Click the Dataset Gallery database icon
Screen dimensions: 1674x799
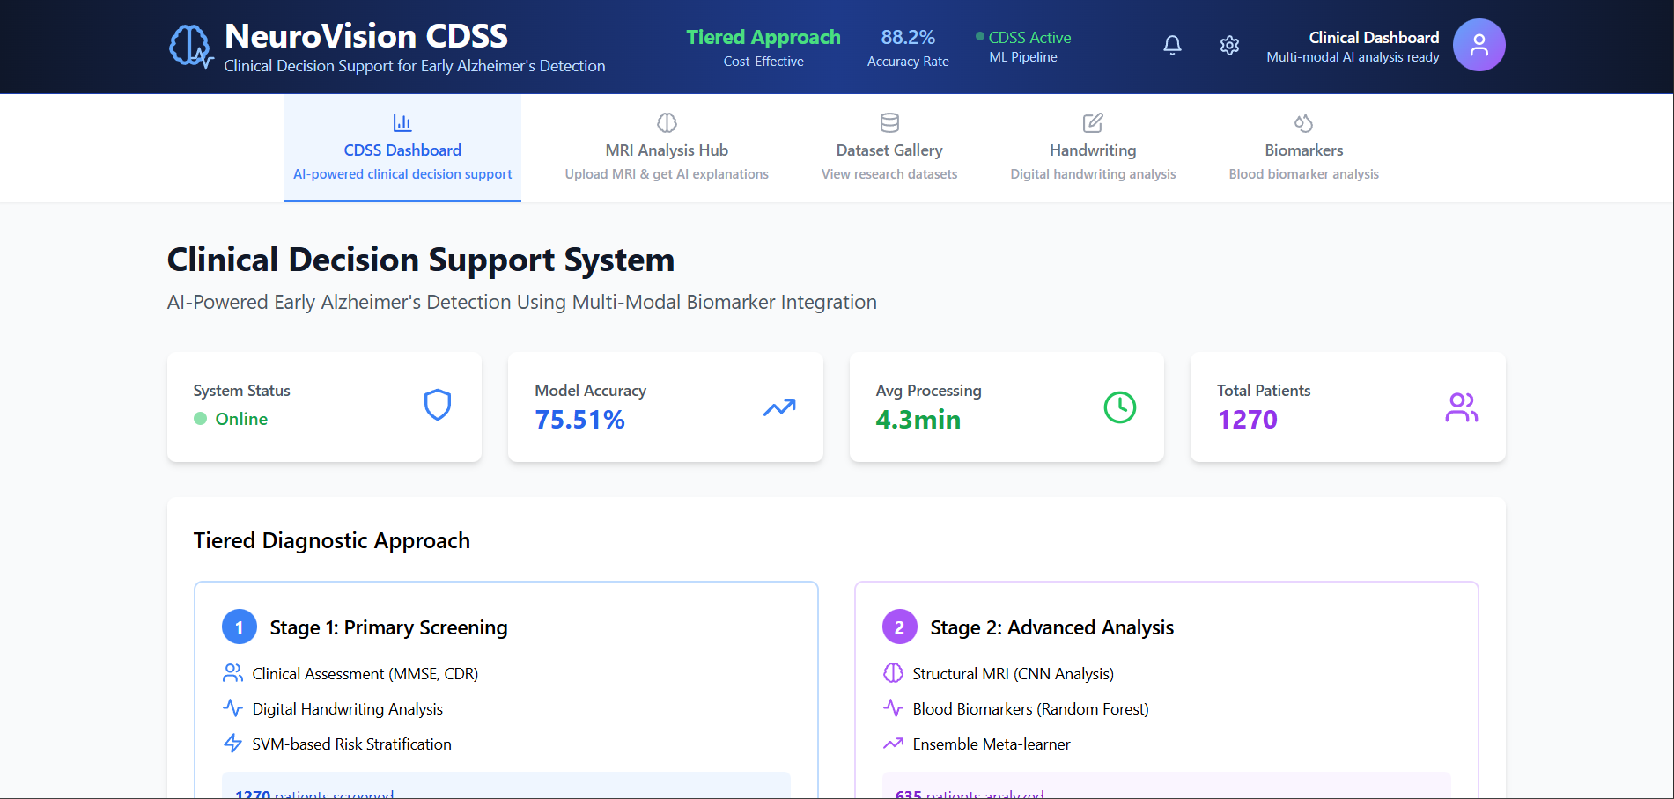pyautogui.click(x=889, y=122)
